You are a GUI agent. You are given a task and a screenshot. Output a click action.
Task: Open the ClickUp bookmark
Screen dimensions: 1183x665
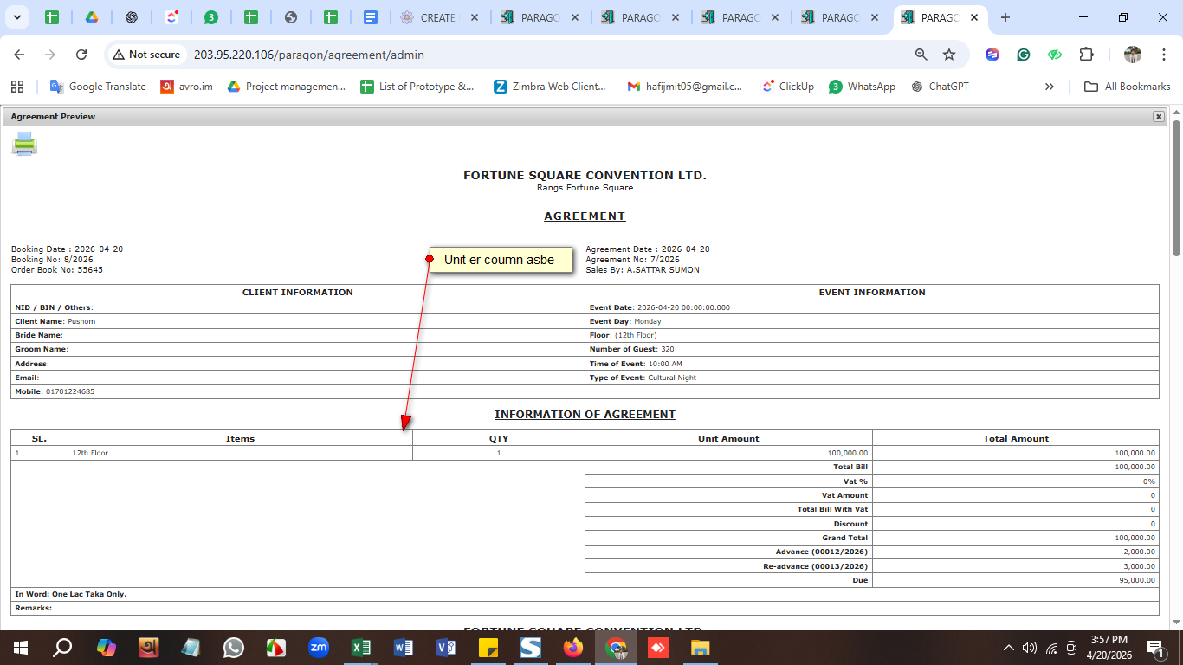[x=787, y=87]
